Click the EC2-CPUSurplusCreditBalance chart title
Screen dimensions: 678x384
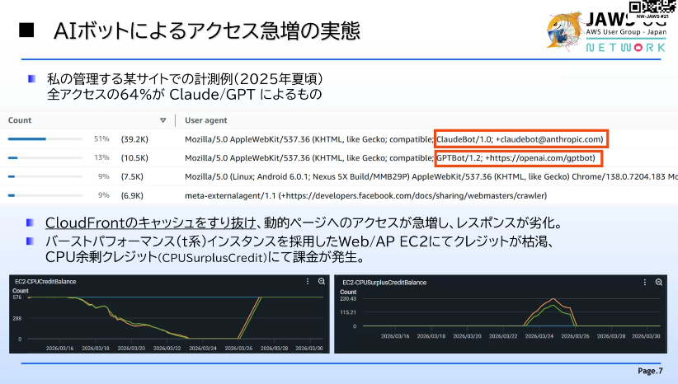[384, 282]
